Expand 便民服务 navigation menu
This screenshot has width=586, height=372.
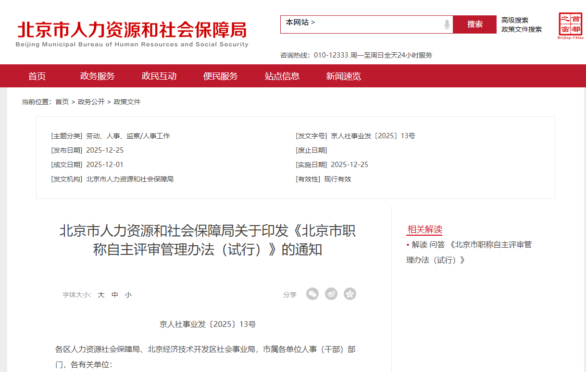click(221, 75)
